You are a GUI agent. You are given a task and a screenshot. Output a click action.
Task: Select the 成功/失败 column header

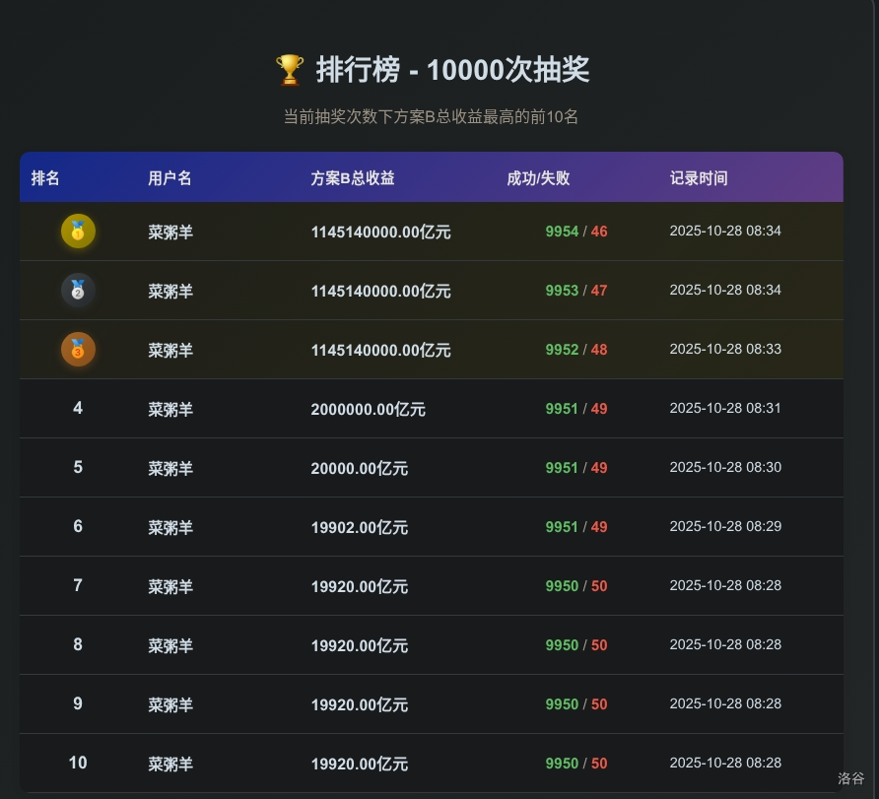538,178
